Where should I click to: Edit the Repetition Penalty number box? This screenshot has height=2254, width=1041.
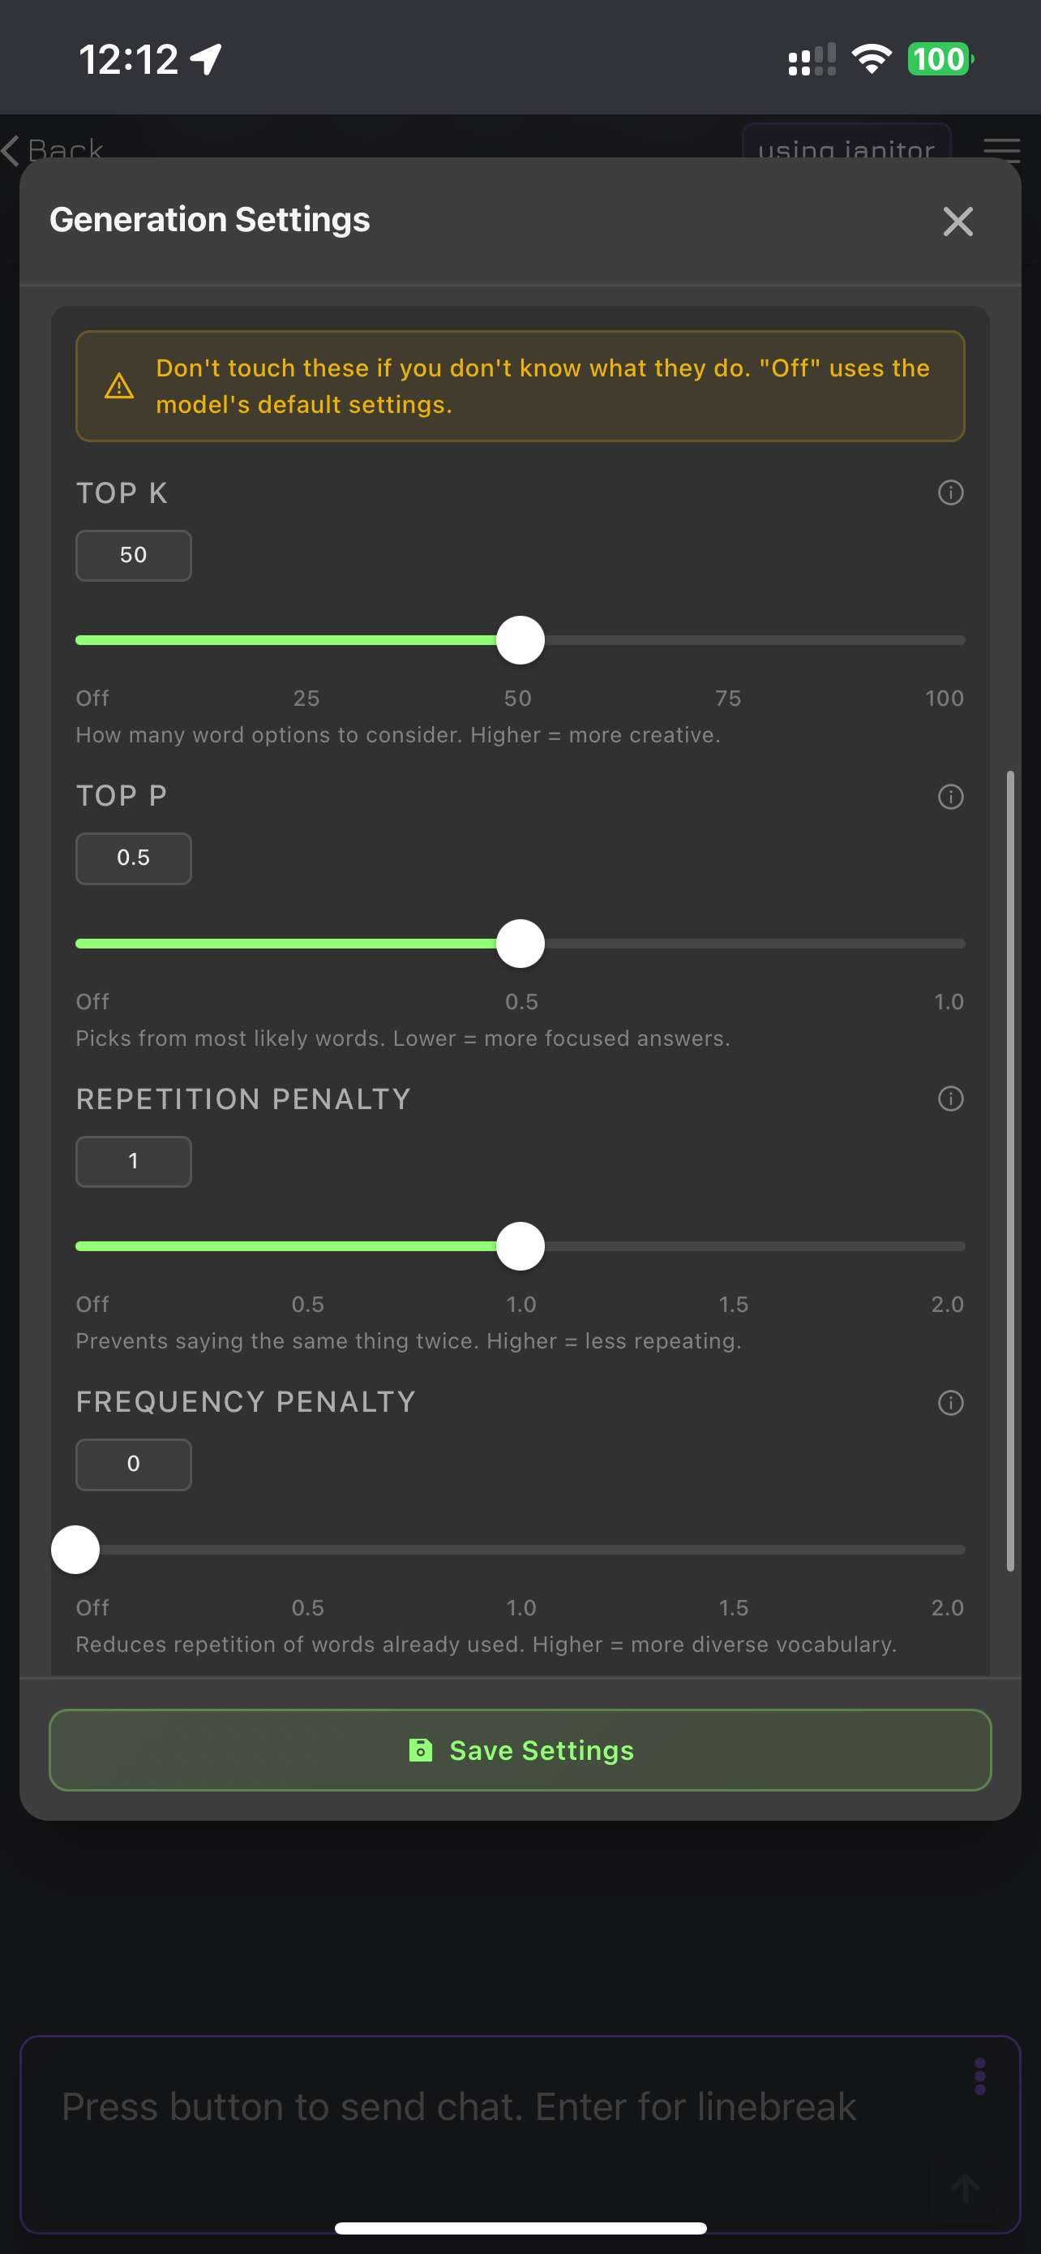[134, 1161]
